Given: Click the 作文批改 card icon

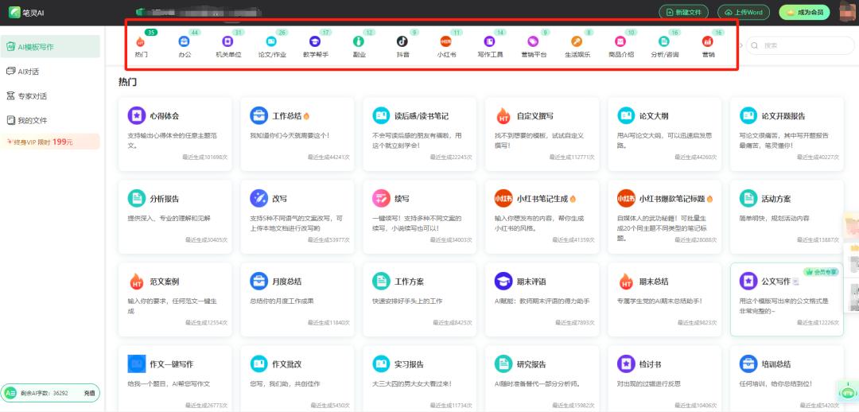Looking at the screenshot, I should (x=259, y=363).
